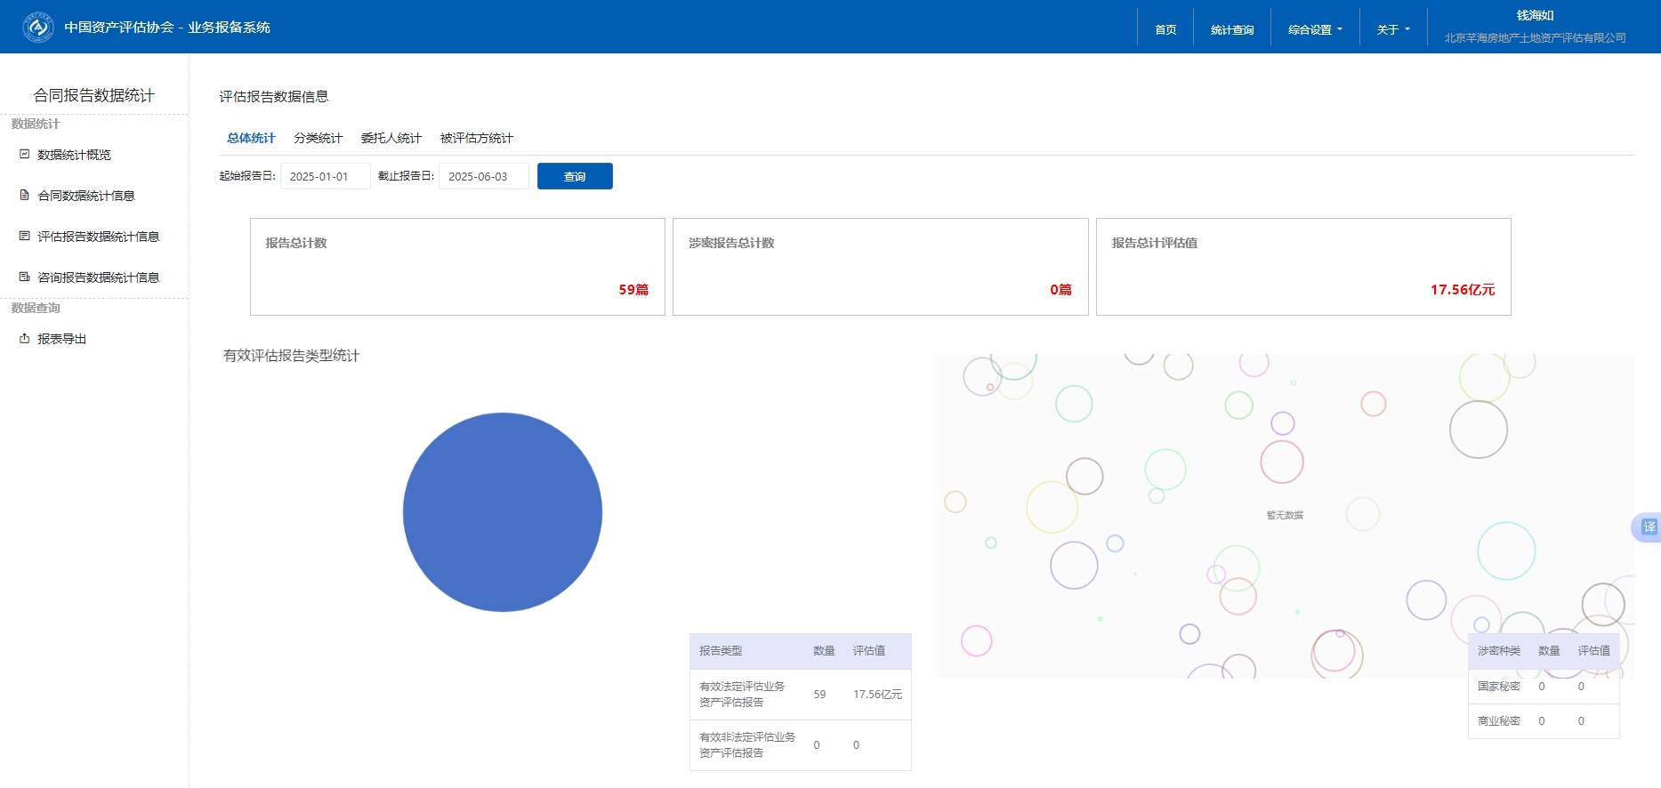Click the 起始报告日 date field
This screenshot has height=788, width=1661.
point(325,176)
